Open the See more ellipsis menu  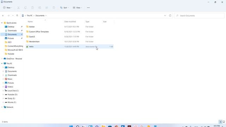[x=88, y=8]
